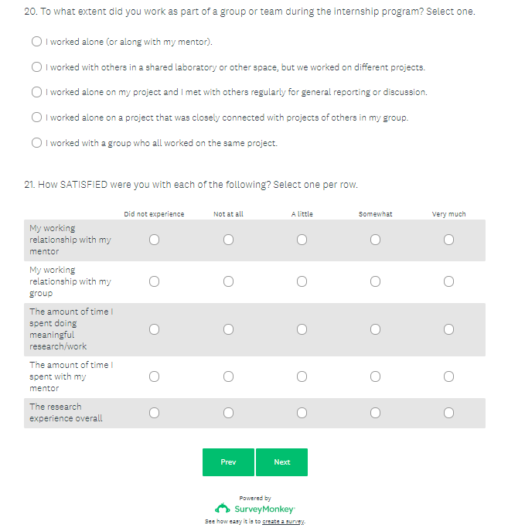
Task: Select 'I worked alone (or along with my mentor)'
Action: pos(36,42)
